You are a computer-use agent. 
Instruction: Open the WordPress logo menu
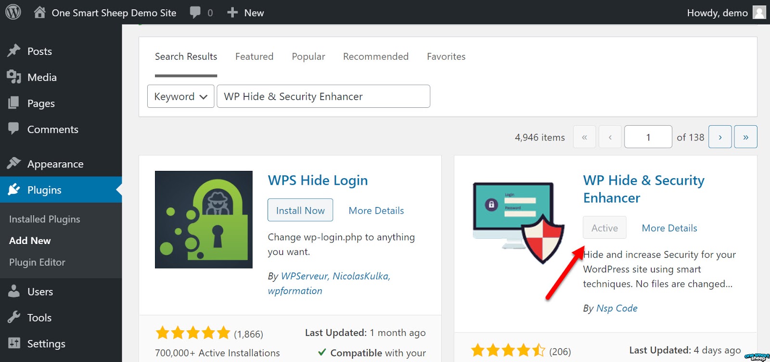(13, 12)
